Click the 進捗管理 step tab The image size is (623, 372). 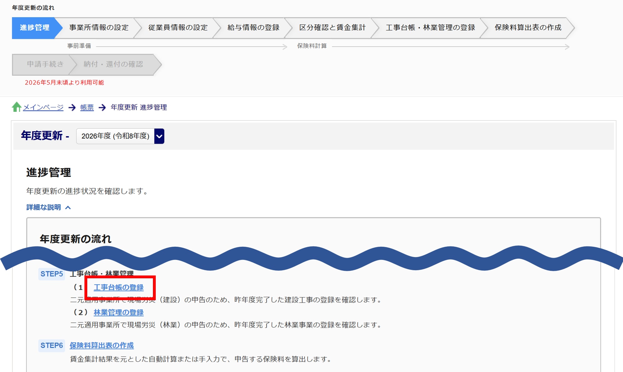pyautogui.click(x=34, y=28)
